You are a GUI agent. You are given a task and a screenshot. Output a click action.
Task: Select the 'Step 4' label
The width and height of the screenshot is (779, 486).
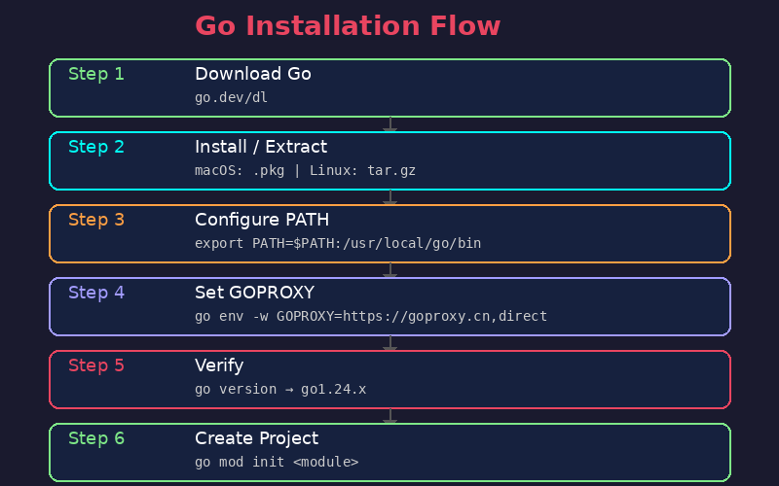pos(95,293)
